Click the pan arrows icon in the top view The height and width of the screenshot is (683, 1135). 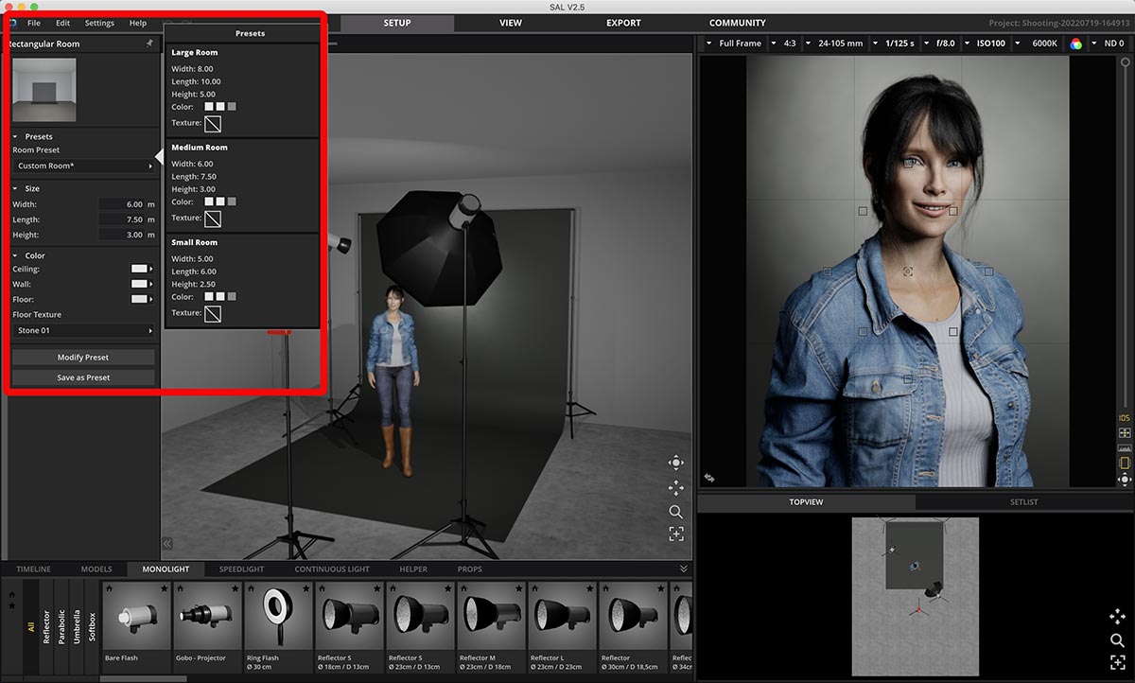click(x=1117, y=617)
